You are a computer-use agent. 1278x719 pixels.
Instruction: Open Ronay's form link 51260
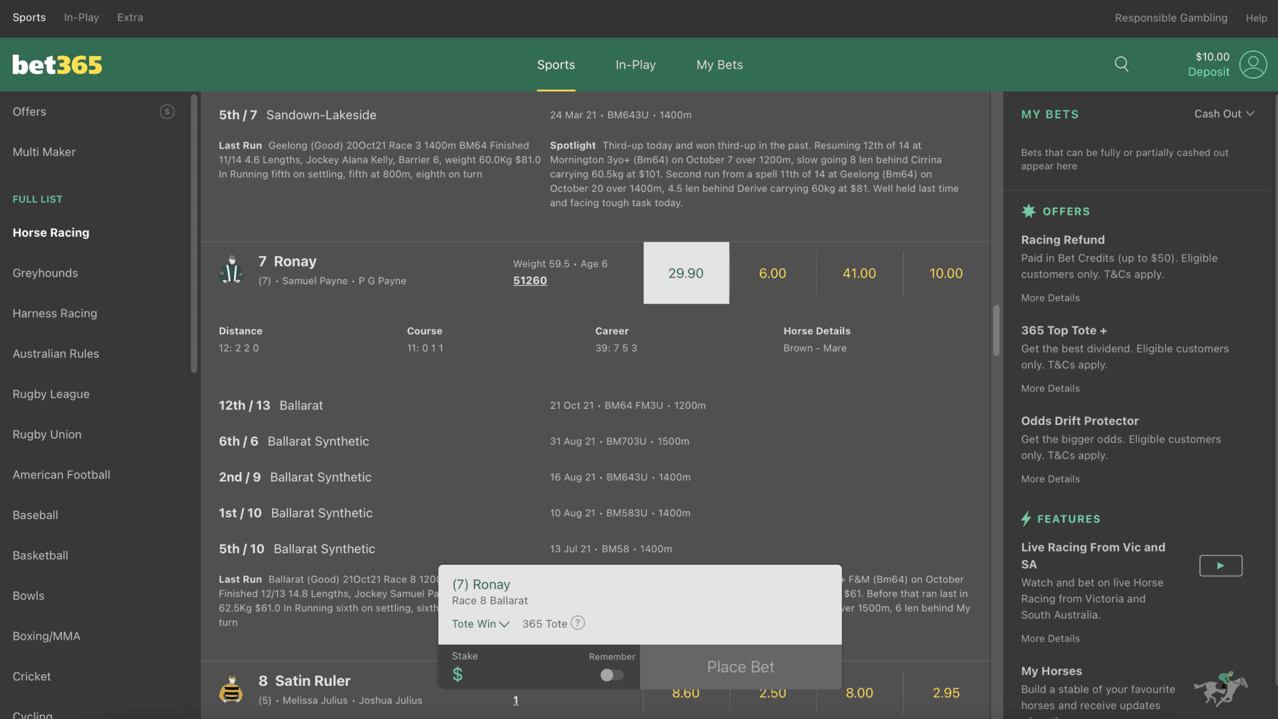point(530,280)
